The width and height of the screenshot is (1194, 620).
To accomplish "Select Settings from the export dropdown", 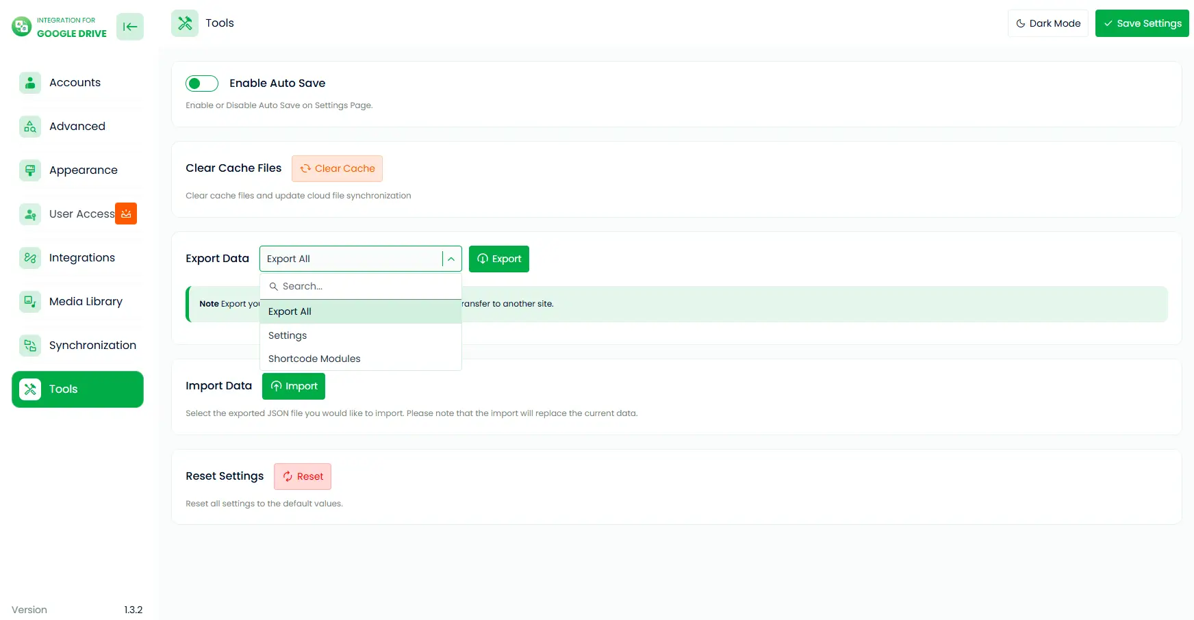I will tap(288, 335).
